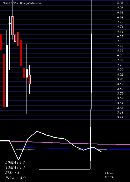Select the 4.23 price axis label
This screenshot has height=182, width=130.
(120, 60)
